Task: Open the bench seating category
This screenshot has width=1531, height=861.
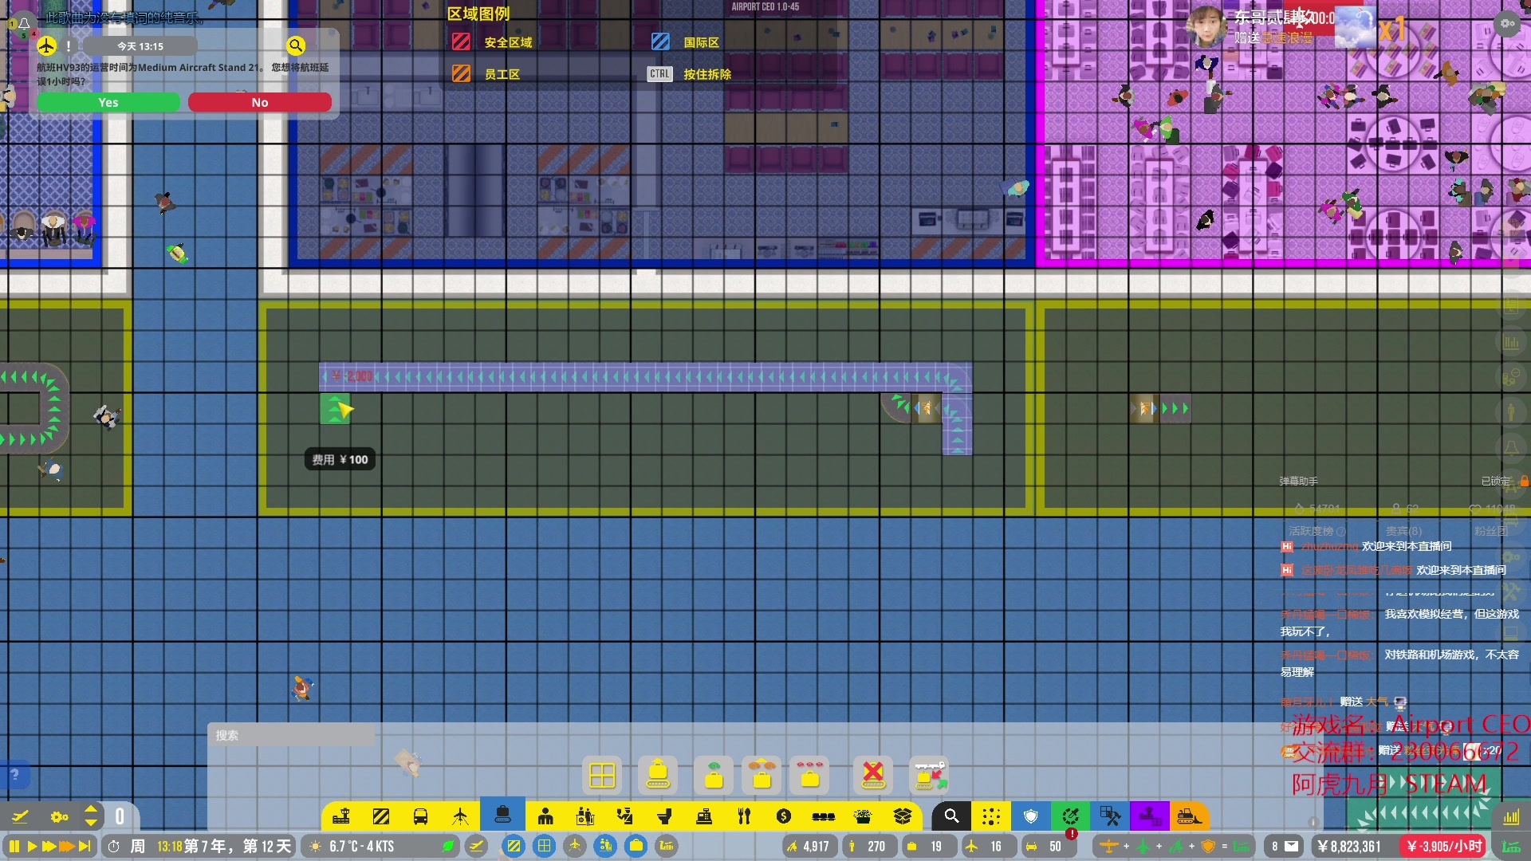Action: coord(823,816)
